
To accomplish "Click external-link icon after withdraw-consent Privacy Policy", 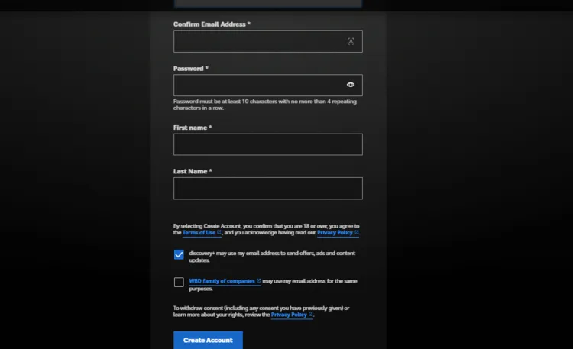I will [x=310, y=315].
